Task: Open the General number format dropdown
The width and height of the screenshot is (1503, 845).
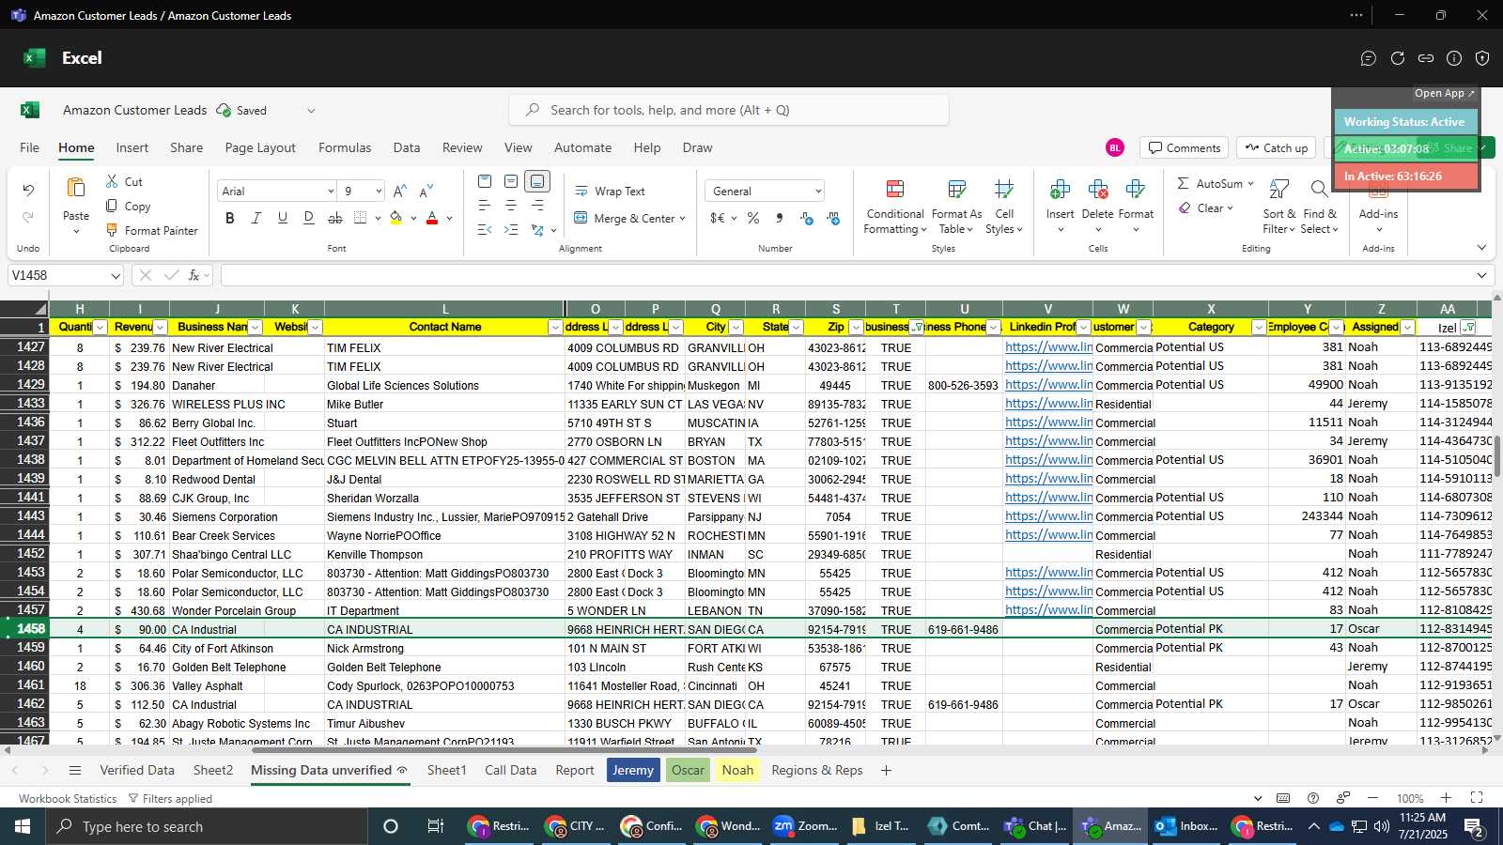Action: pos(818,192)
